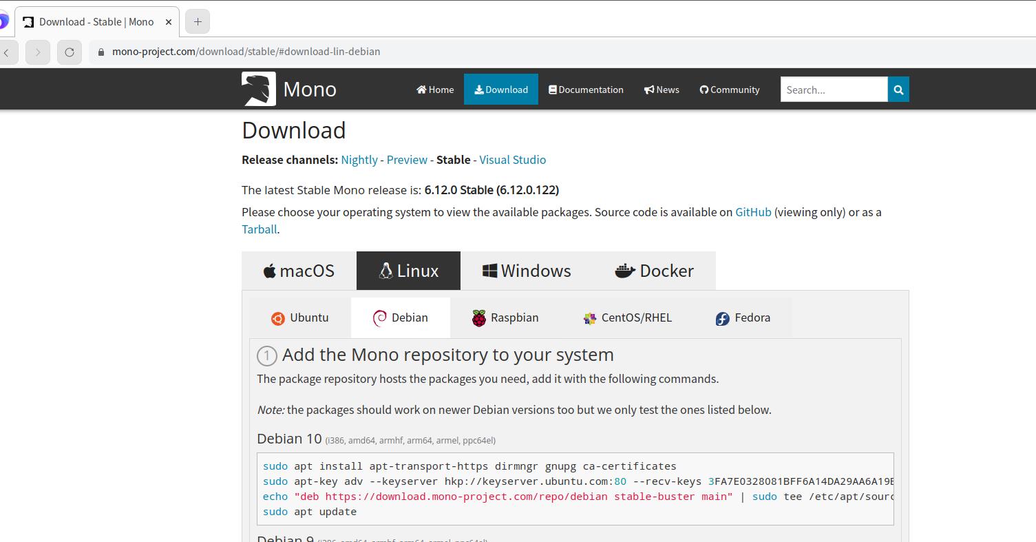
Task: Go forward using the browser forward arrow
Action: pos(38,52)
